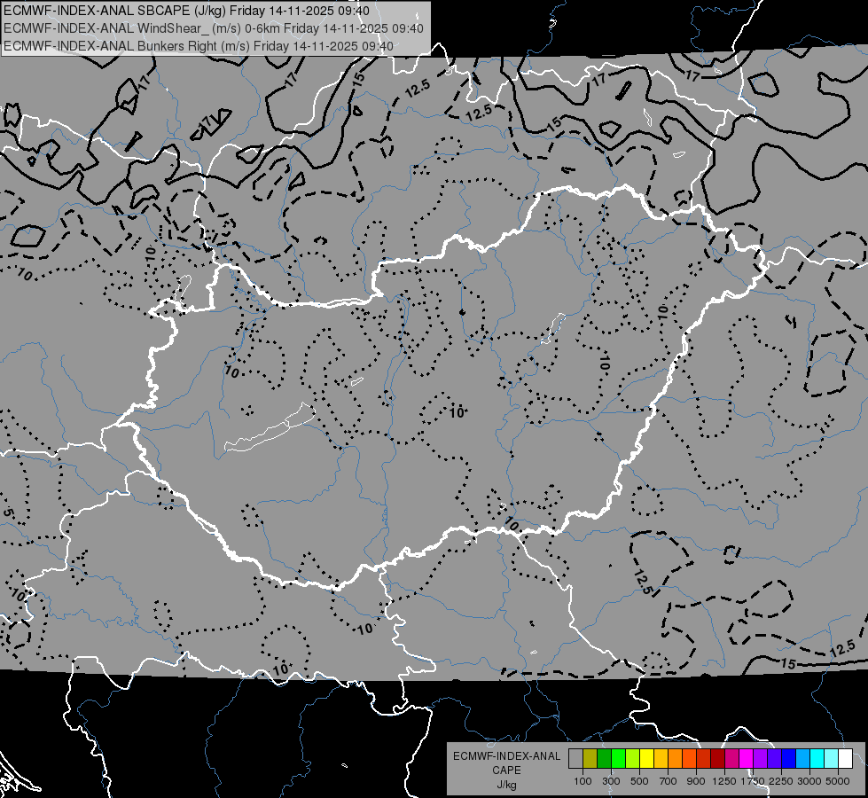Click the 5000 legend tick label
Viewport: 868px width, 798px height.
(838, 781)
